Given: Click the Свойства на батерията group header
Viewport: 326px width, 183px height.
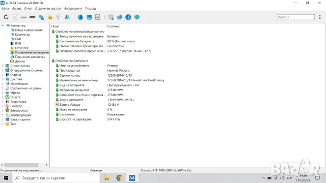Looking at the screenshot, I should coord(71,61).
